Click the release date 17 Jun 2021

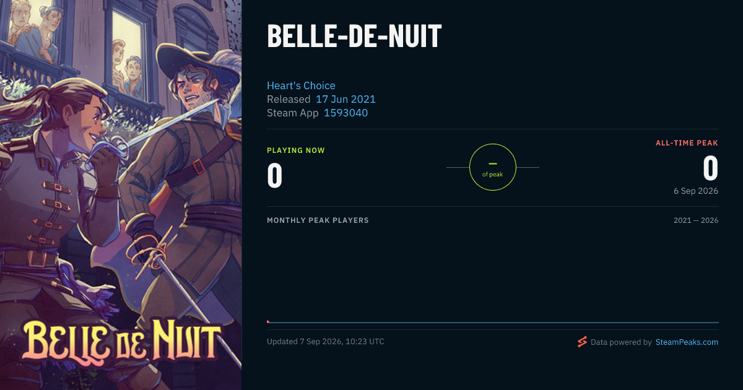coord(345,99)
